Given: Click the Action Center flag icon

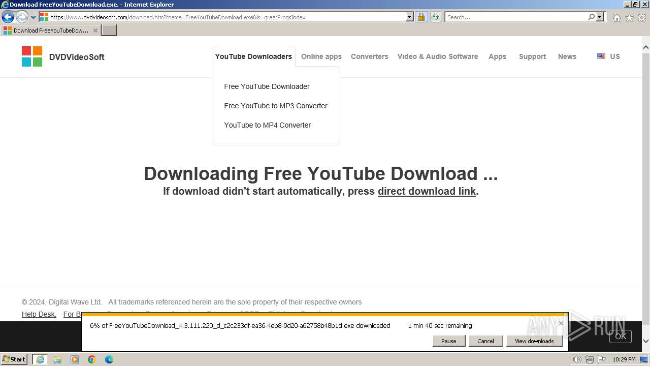Looking at the screenshot, I should (x=602, y=359).
